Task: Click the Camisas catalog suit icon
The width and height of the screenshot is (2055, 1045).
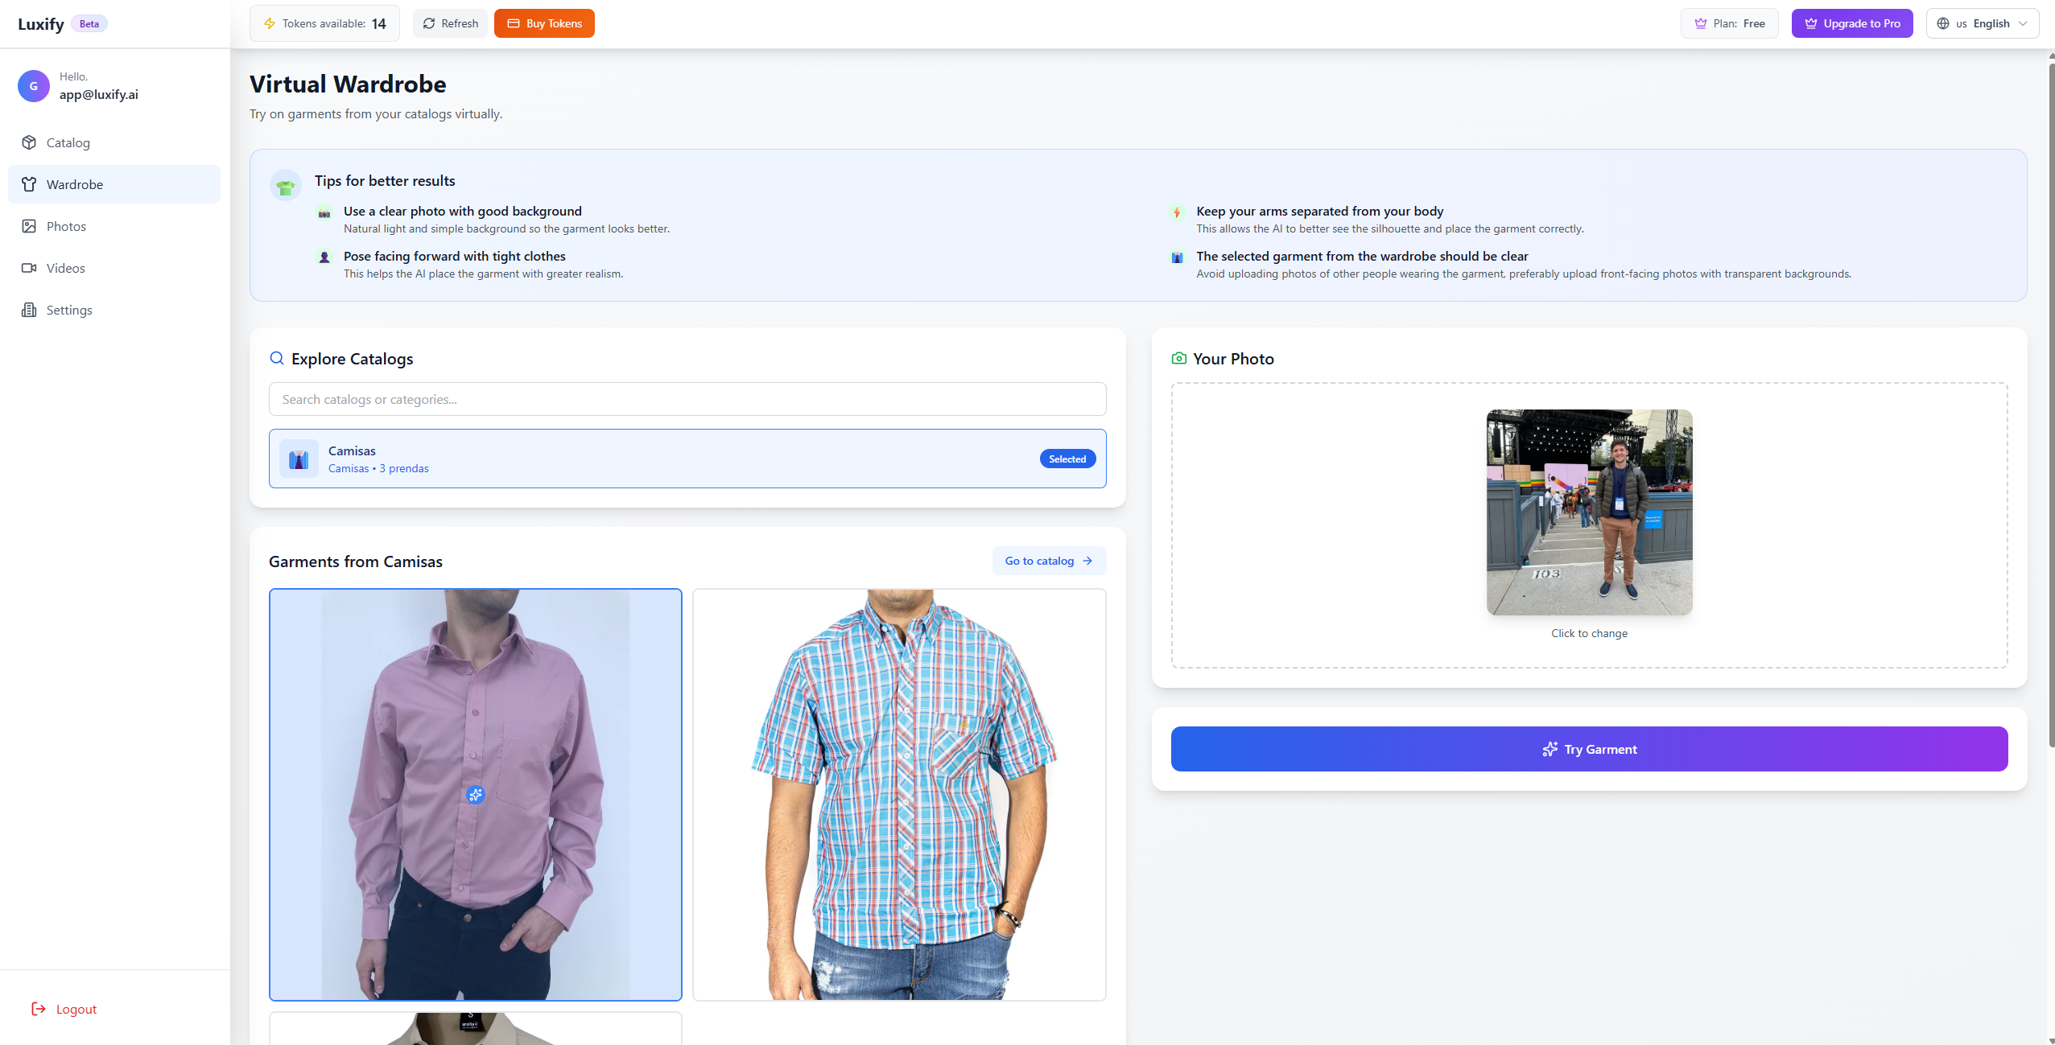Action: [x=299, y=459]
